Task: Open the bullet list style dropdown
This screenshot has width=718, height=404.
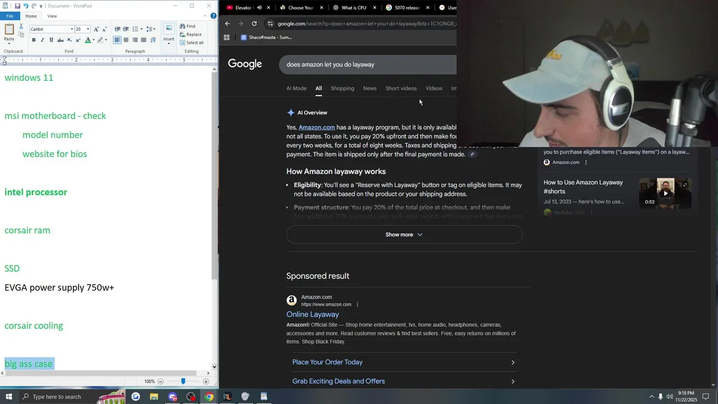Action: point(141,29)
